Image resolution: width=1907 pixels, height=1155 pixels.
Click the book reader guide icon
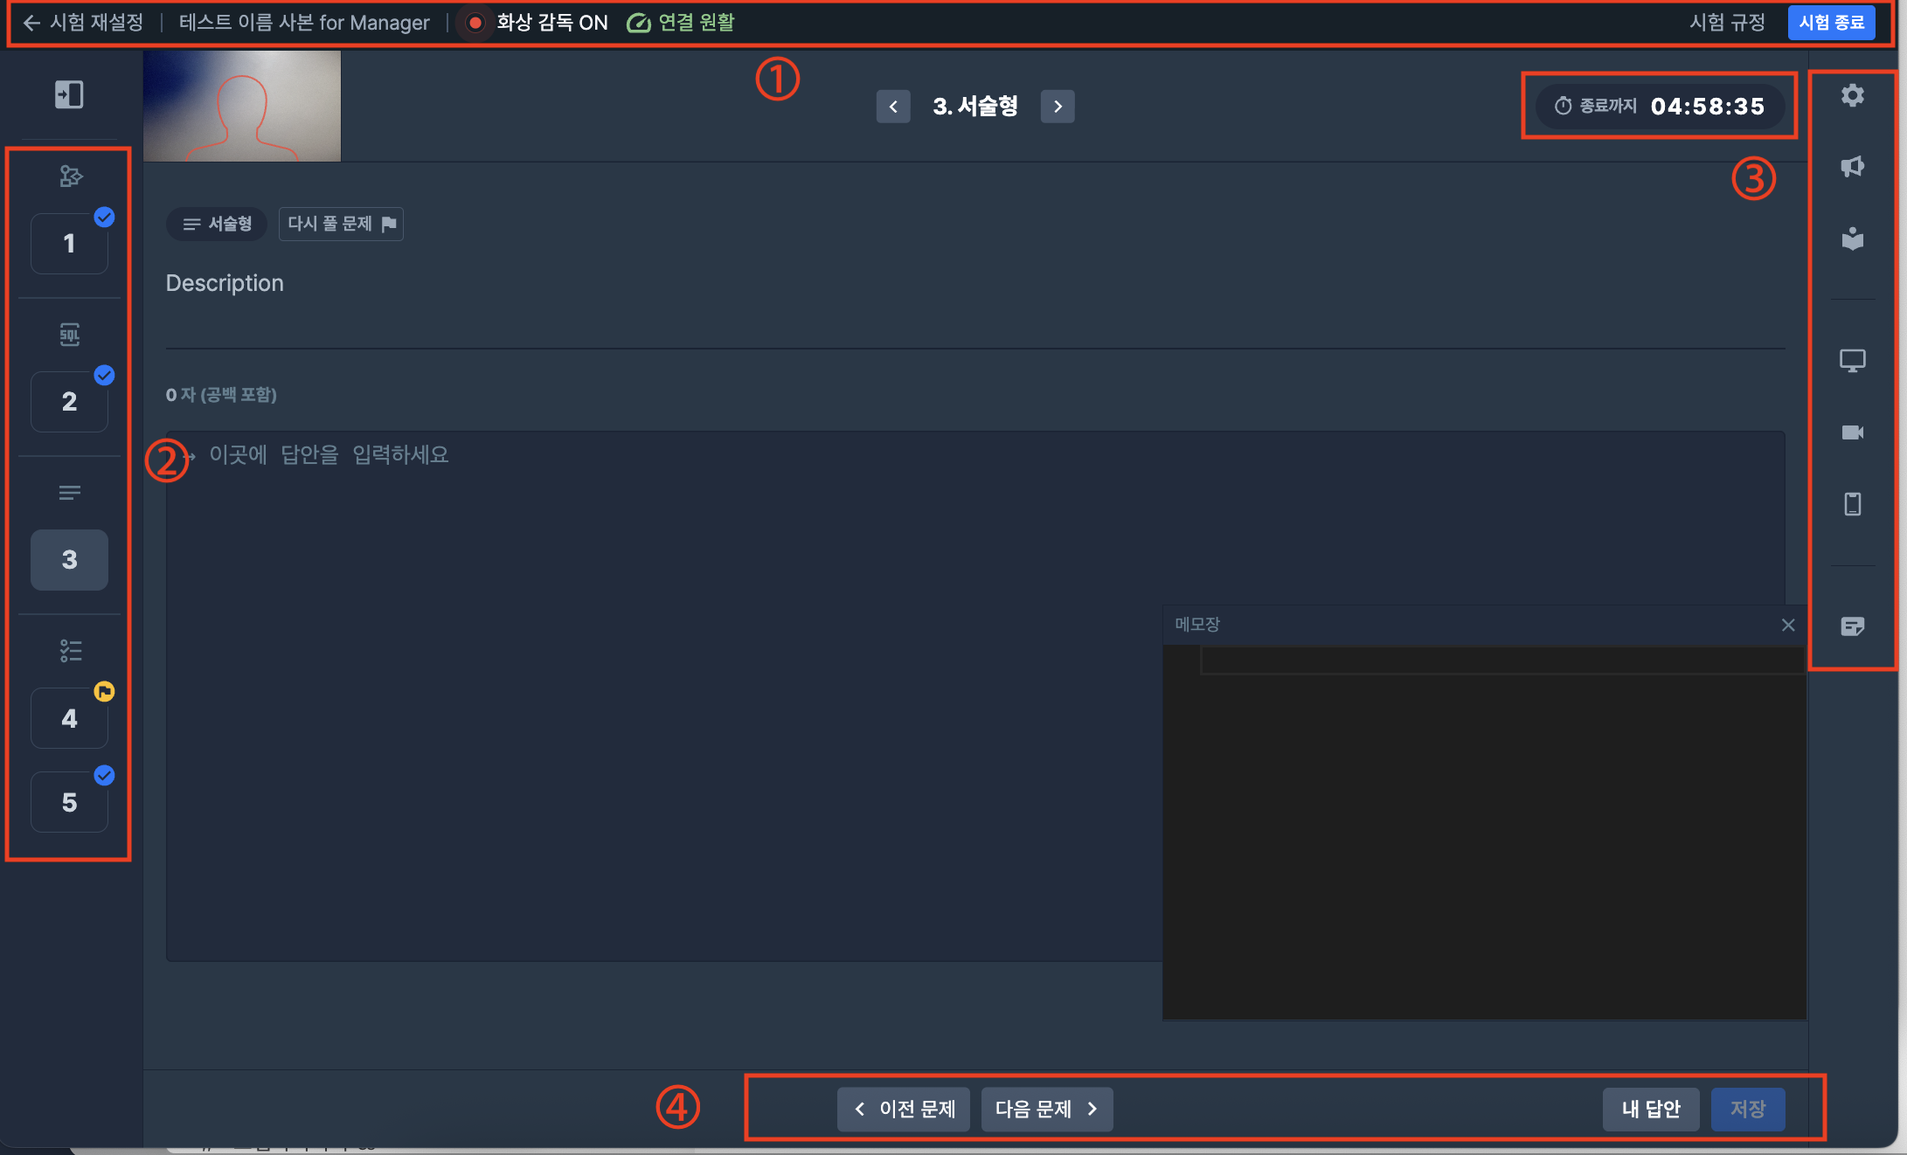click(x=1852, y=239)
